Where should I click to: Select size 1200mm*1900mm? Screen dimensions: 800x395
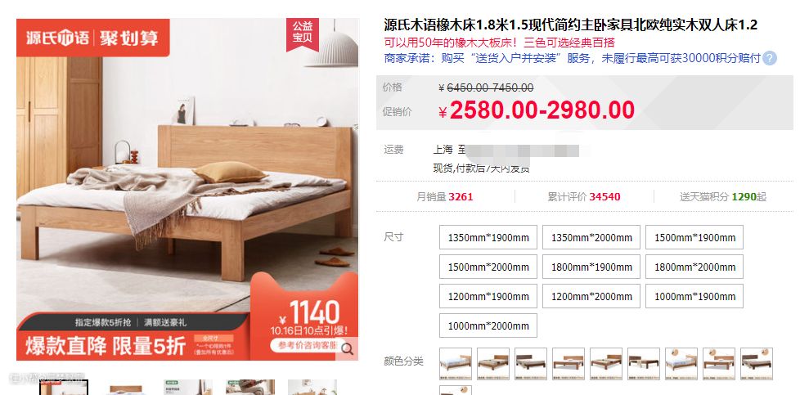488,297
